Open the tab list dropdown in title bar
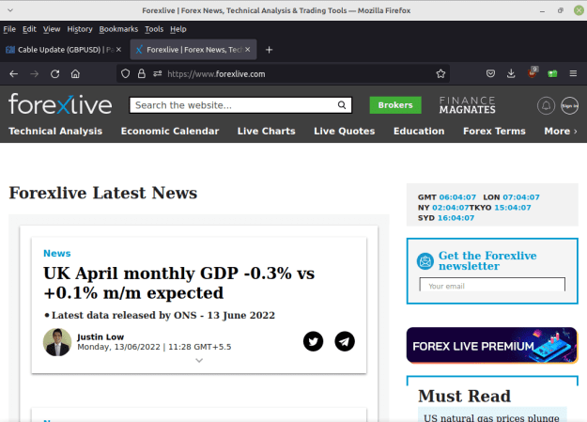 pos(10,10)
